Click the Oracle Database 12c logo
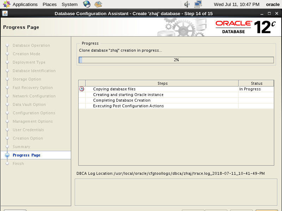Screen dimensions: 282x211 pos(245,27)
